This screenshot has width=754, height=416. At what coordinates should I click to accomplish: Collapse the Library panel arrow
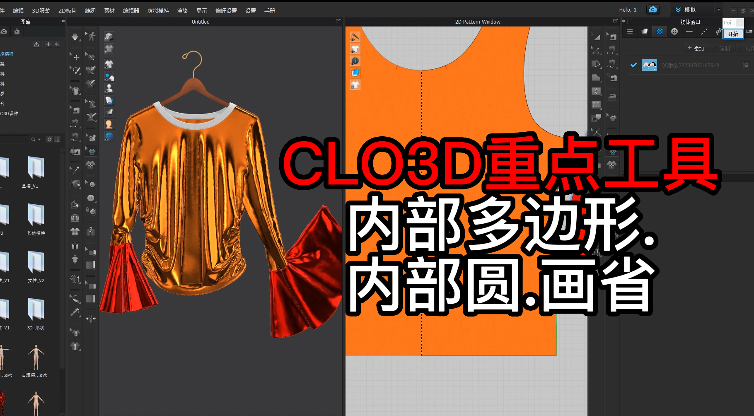63,21
